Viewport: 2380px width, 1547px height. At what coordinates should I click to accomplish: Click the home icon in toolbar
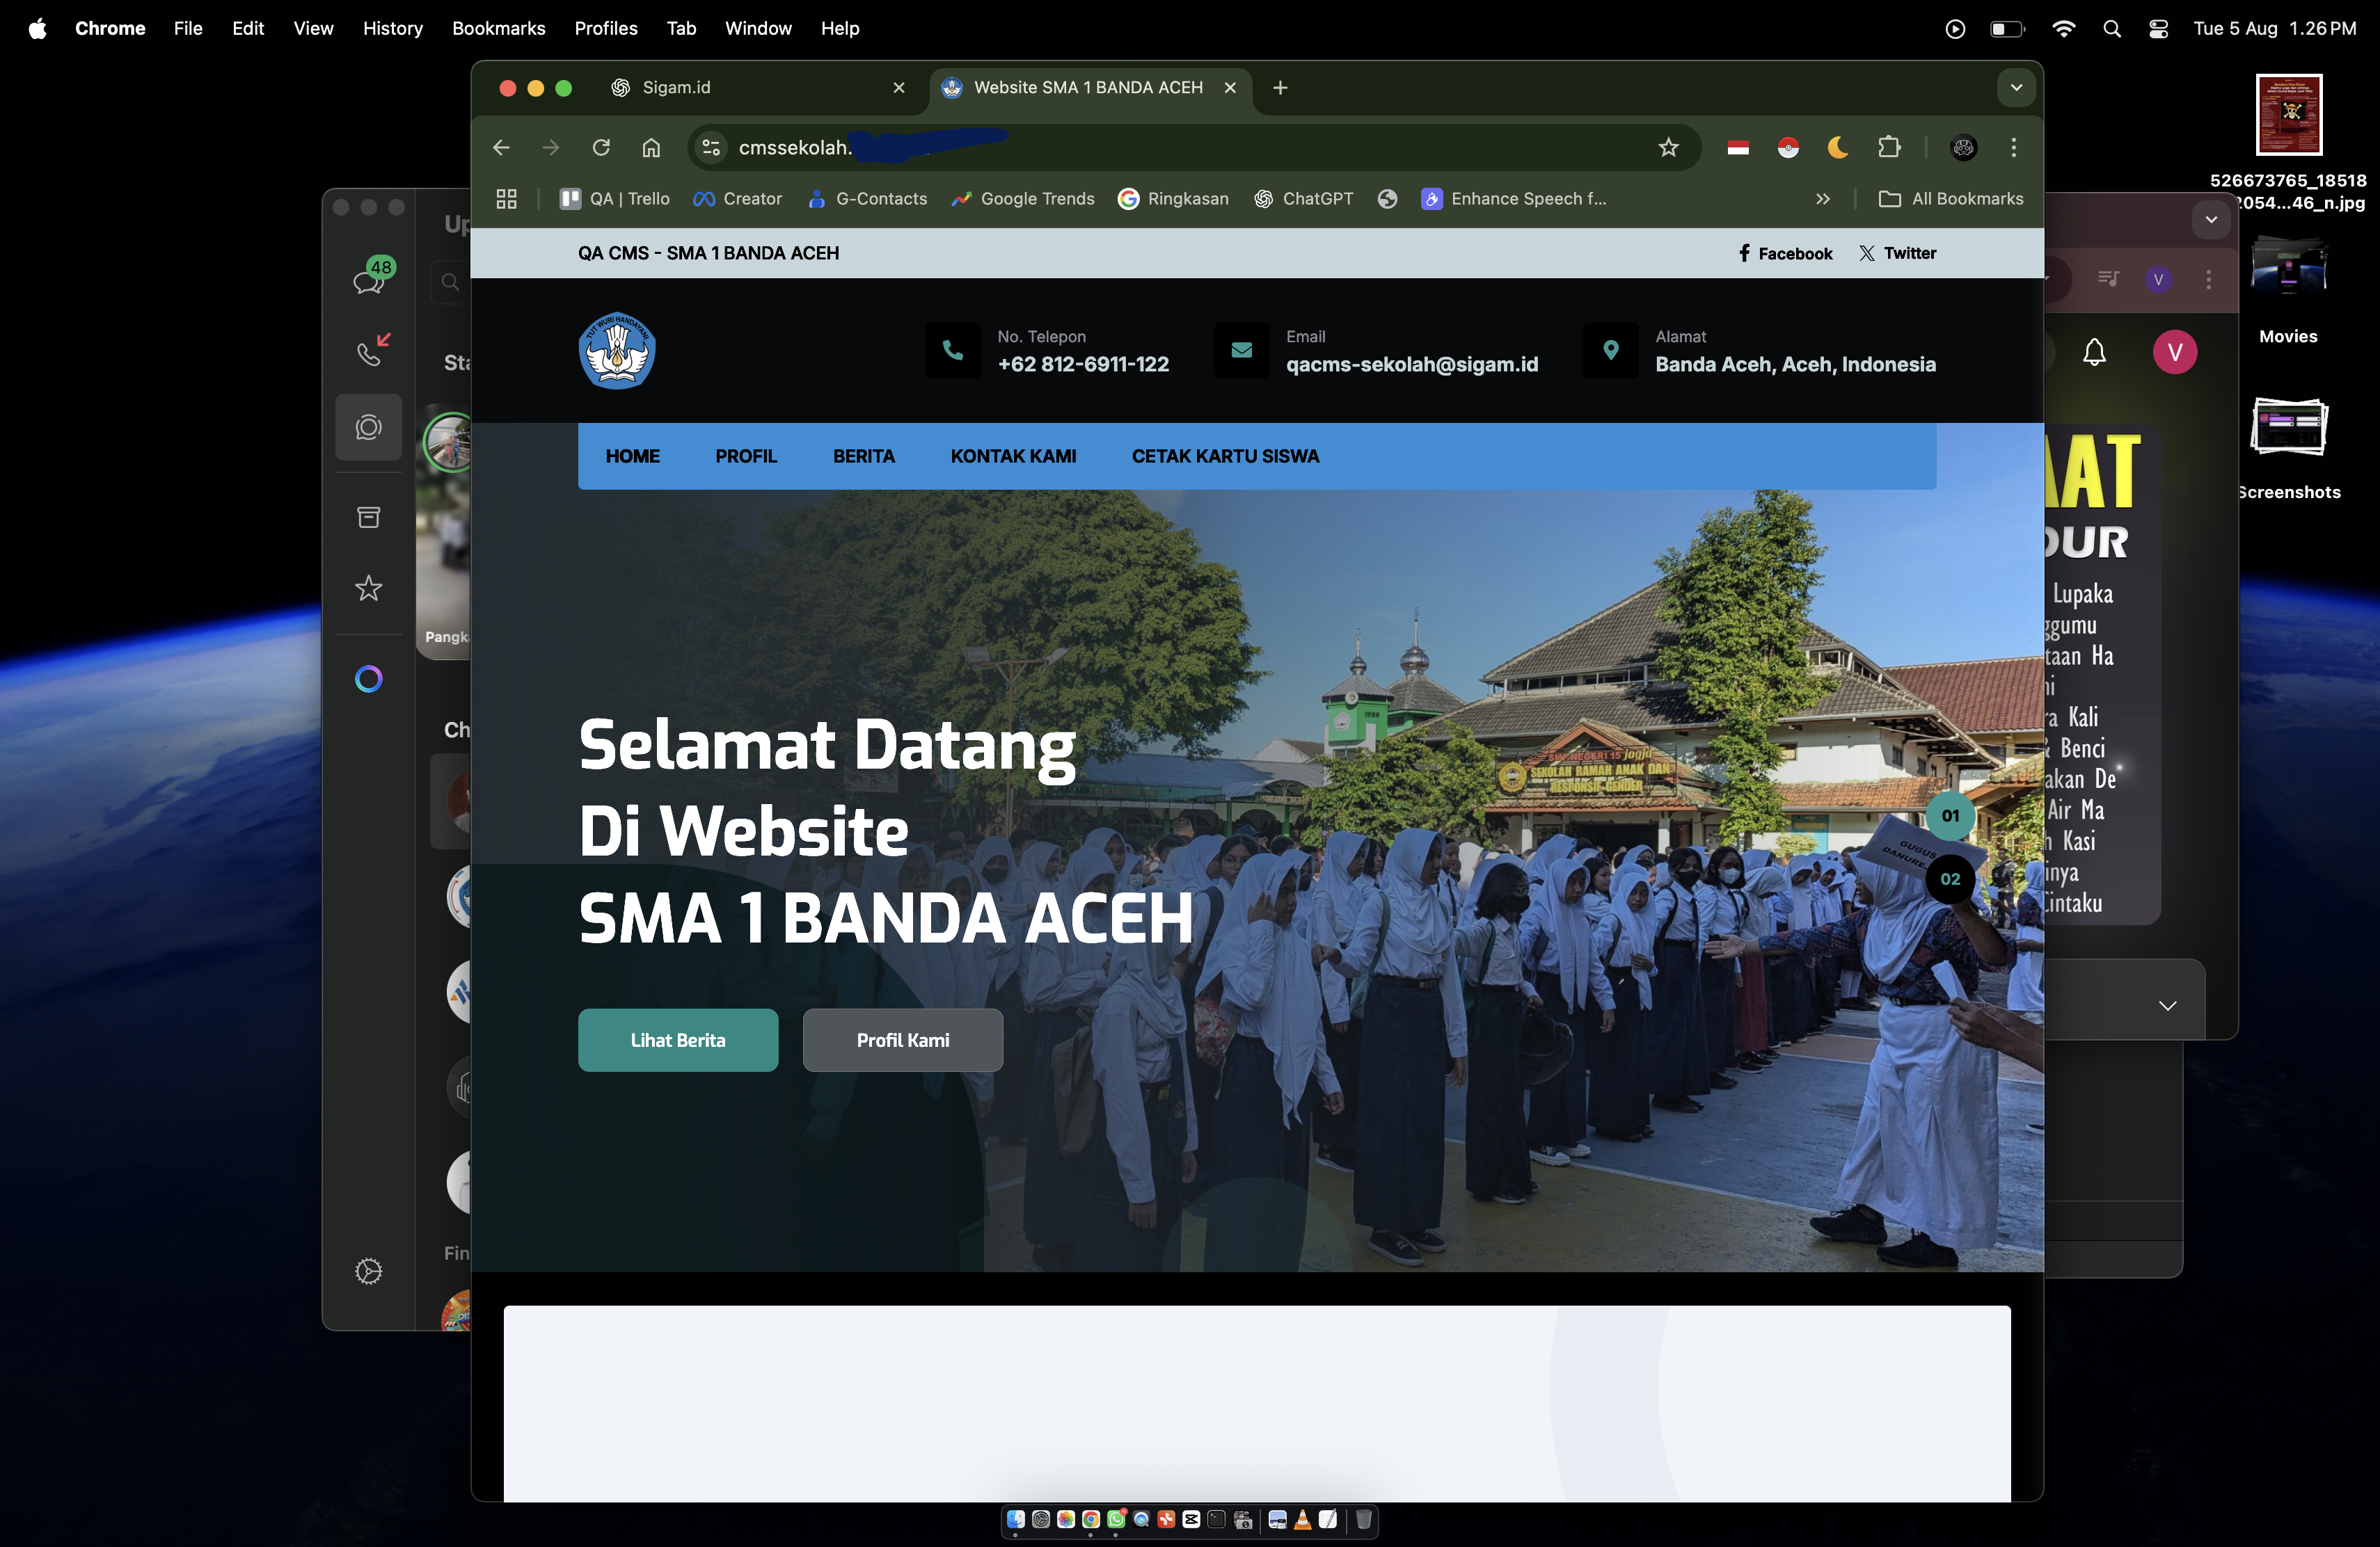point(651,148)
